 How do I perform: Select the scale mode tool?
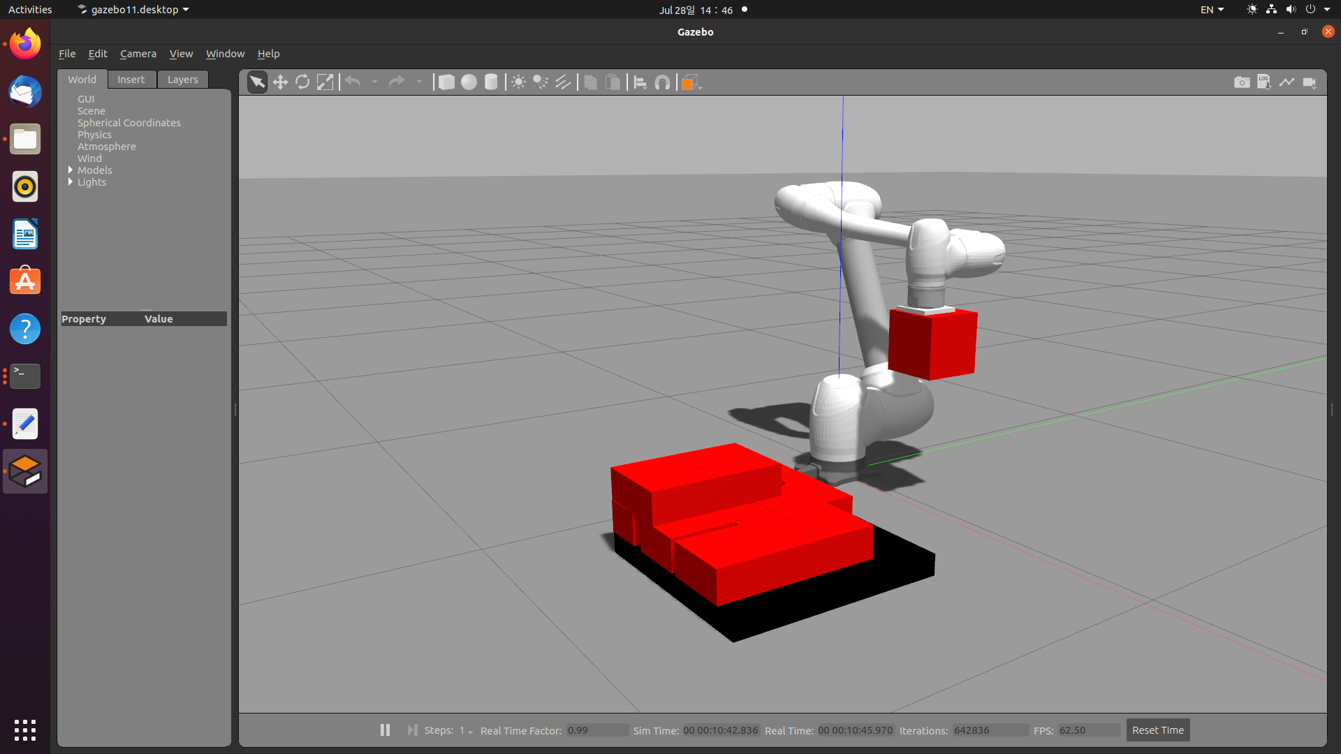click(x=325, y=82)
